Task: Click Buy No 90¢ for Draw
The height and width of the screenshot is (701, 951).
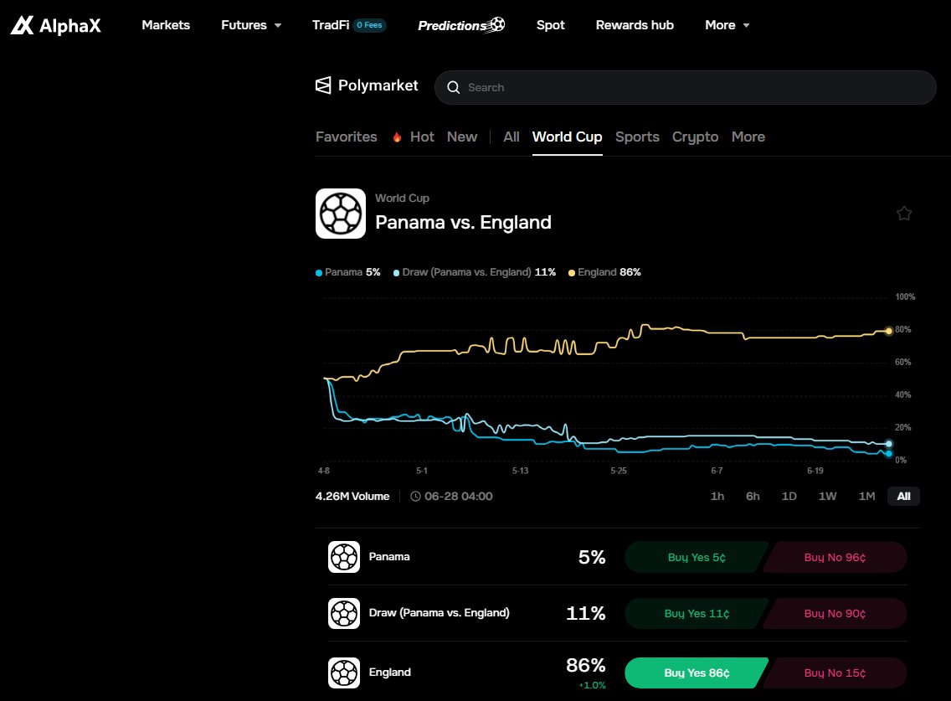Action: (x=835, y=613)
